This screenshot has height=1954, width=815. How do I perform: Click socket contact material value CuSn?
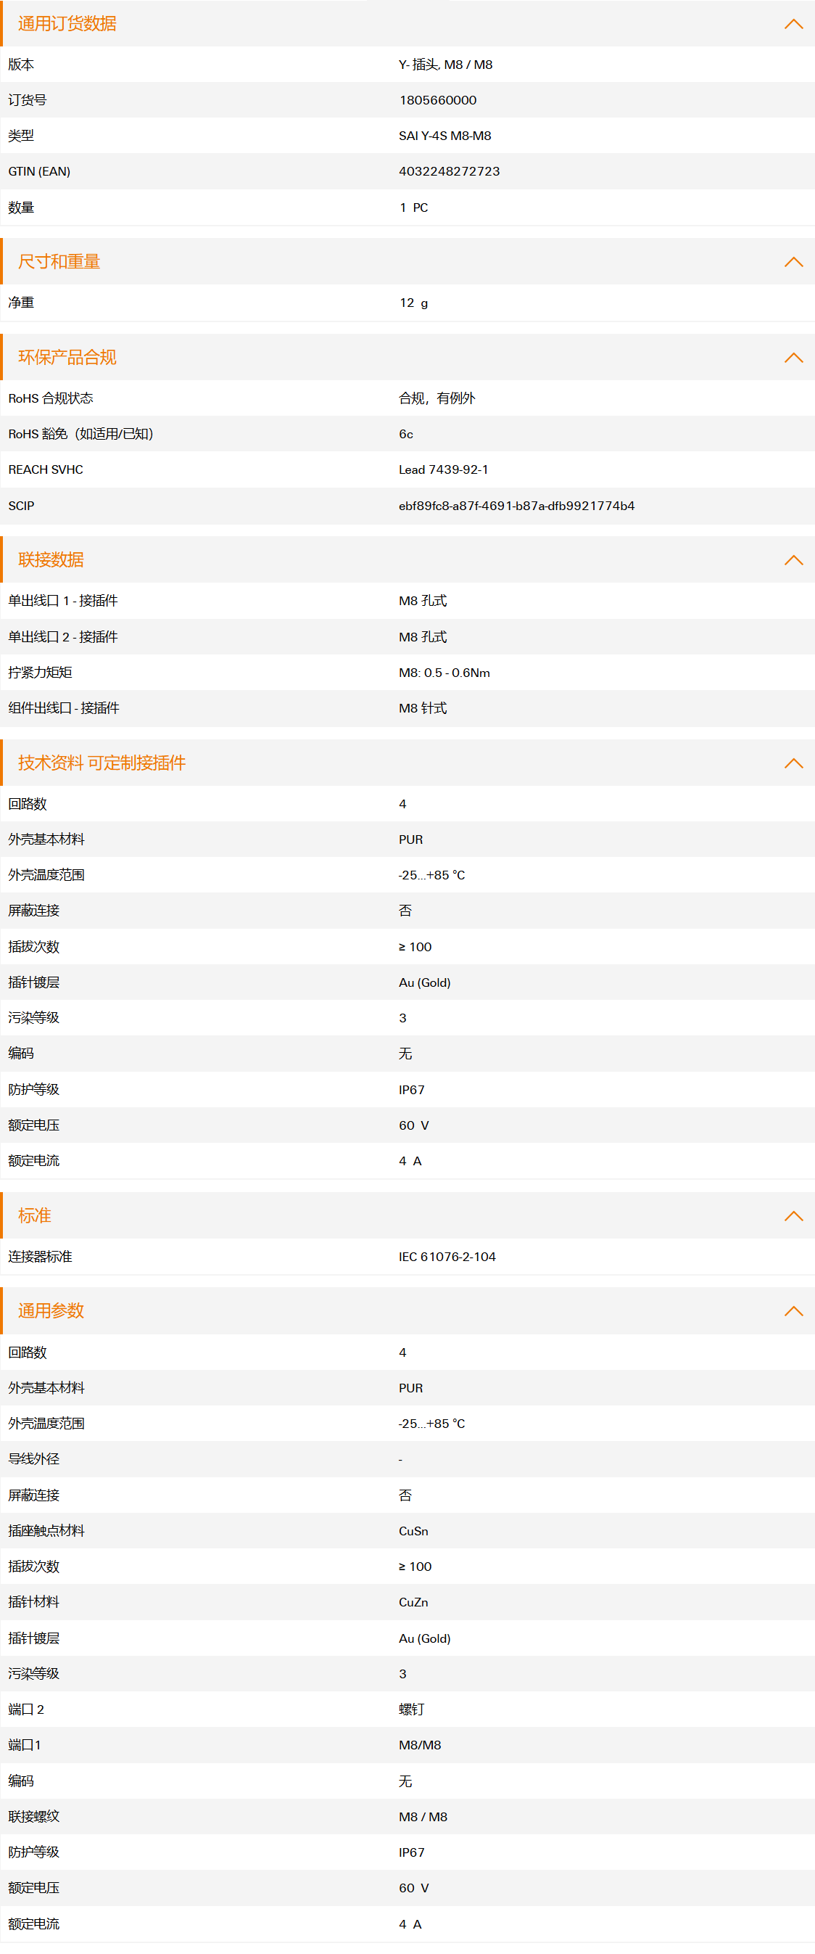point(413,1532)
